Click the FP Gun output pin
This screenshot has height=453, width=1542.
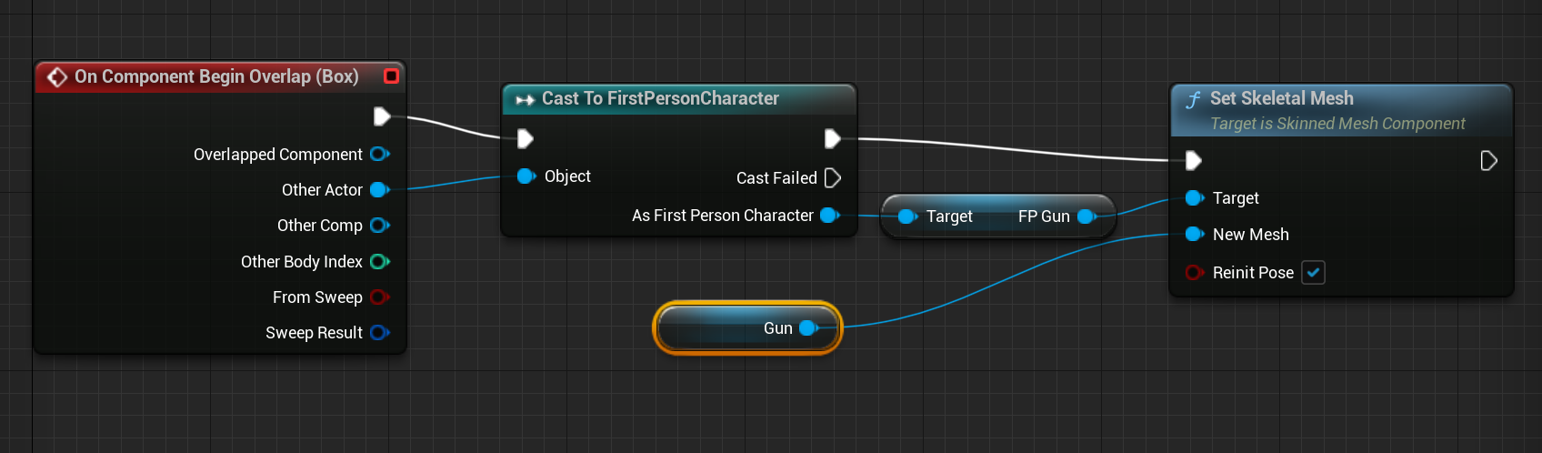click(1086, 216)
